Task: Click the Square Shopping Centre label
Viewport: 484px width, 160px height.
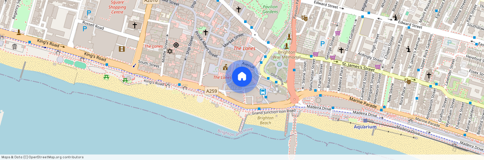Action: click(x=117, y=7)
